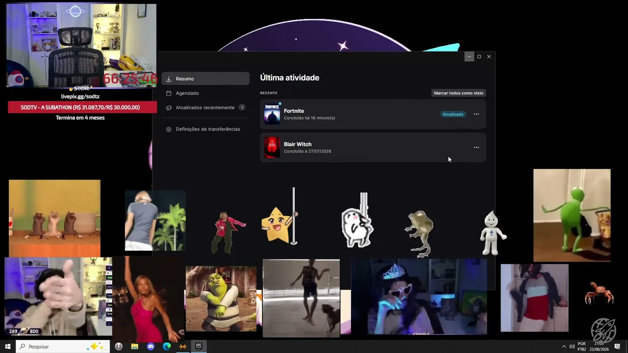The image size is (628, 353).
Task: Click the 'Concluído há 16 minuto(s)' status text
Action: pos(310,118)
